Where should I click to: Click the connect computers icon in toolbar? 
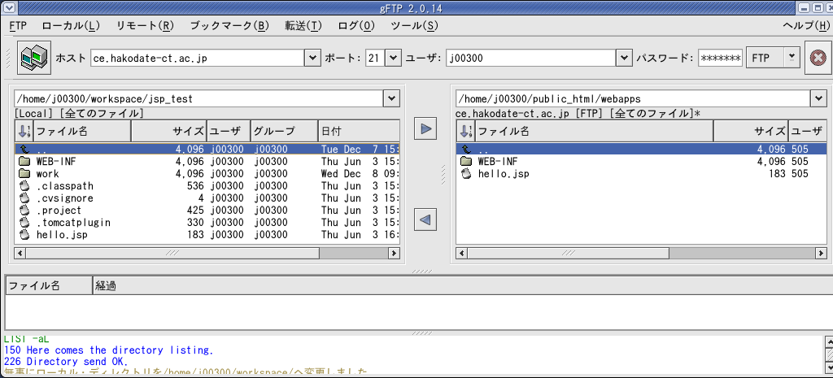[35, 59]
